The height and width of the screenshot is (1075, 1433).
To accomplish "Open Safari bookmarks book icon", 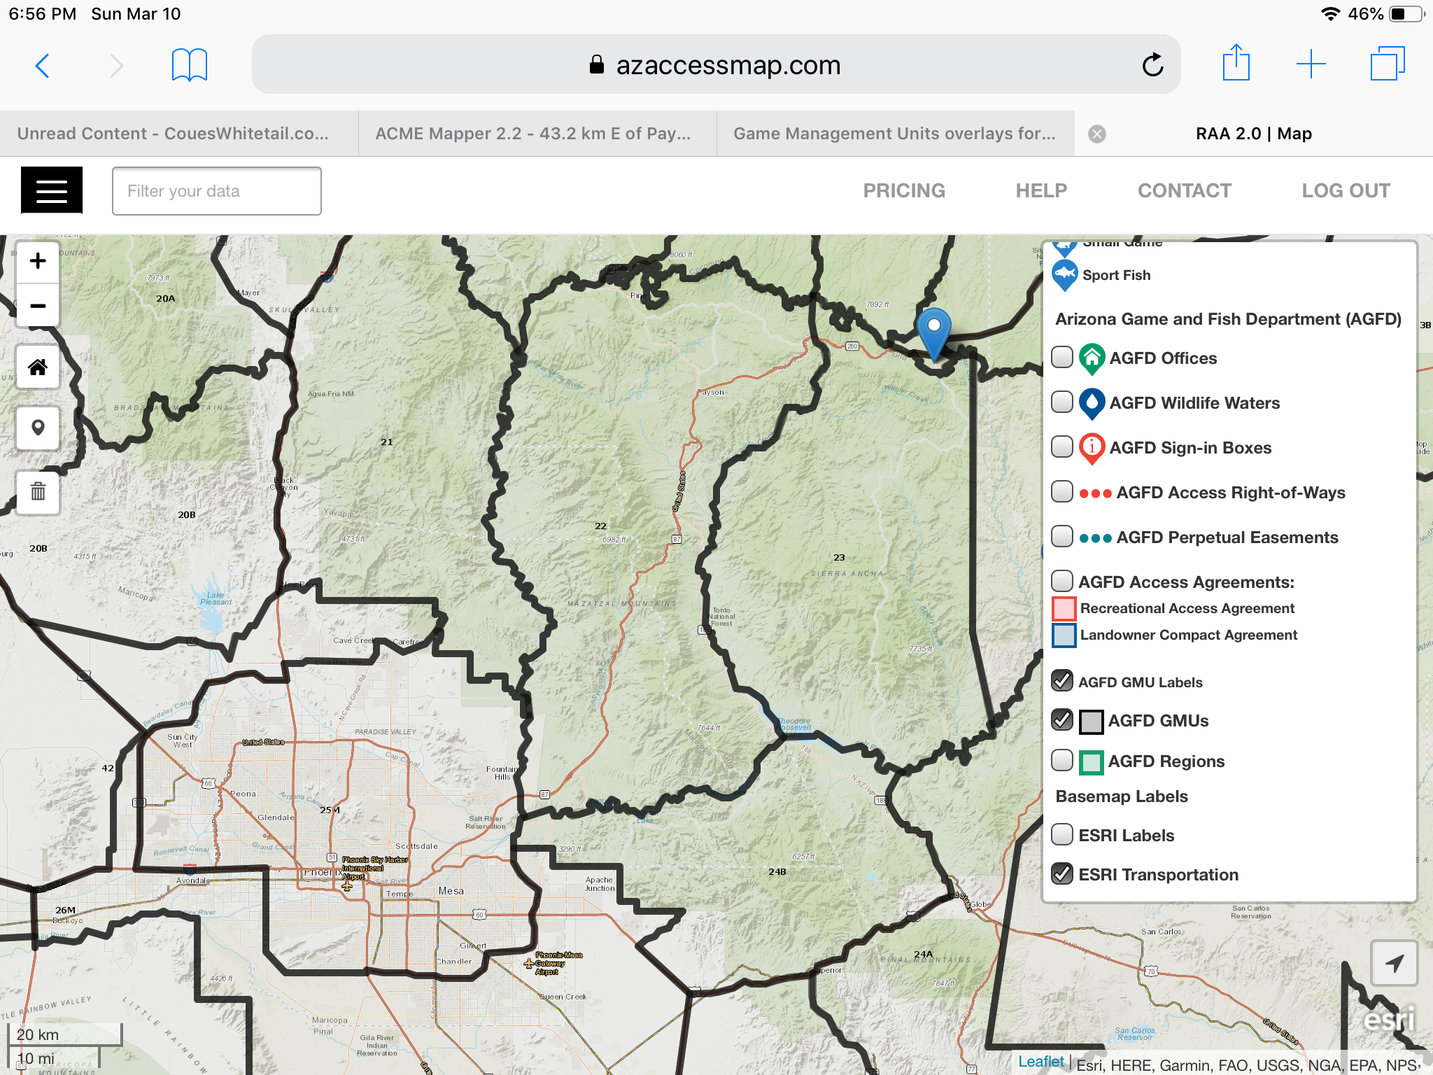I will 189,65.
